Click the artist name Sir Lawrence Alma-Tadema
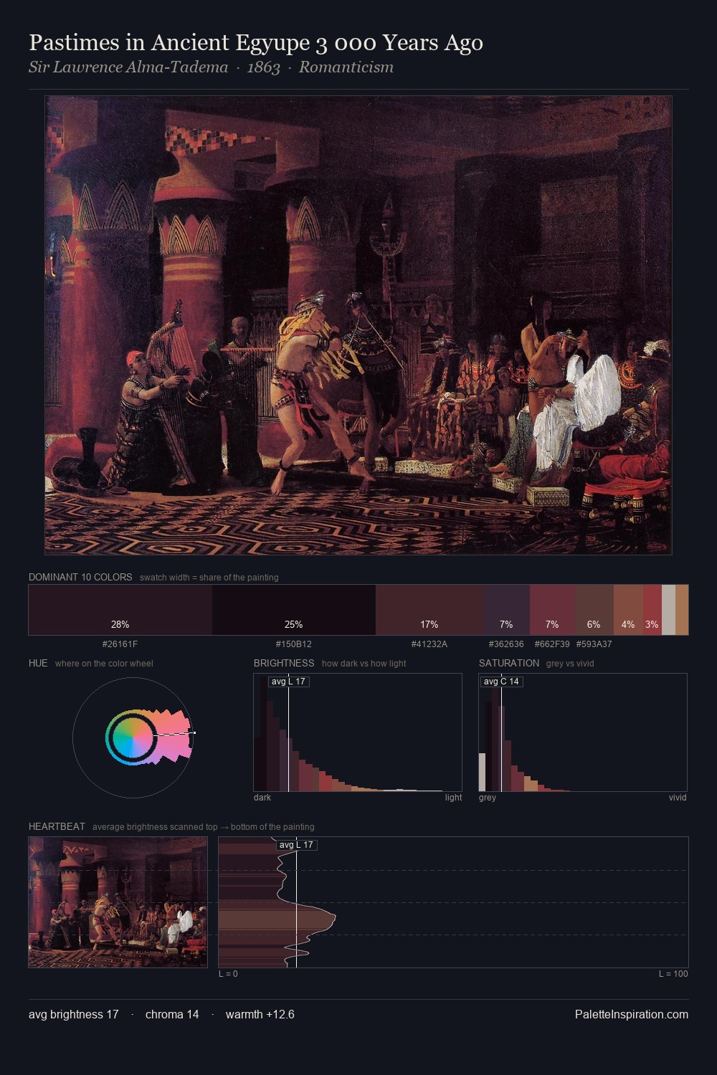Image resolution: width=717 pixels, height=1075 pixels. click(128, 67)
